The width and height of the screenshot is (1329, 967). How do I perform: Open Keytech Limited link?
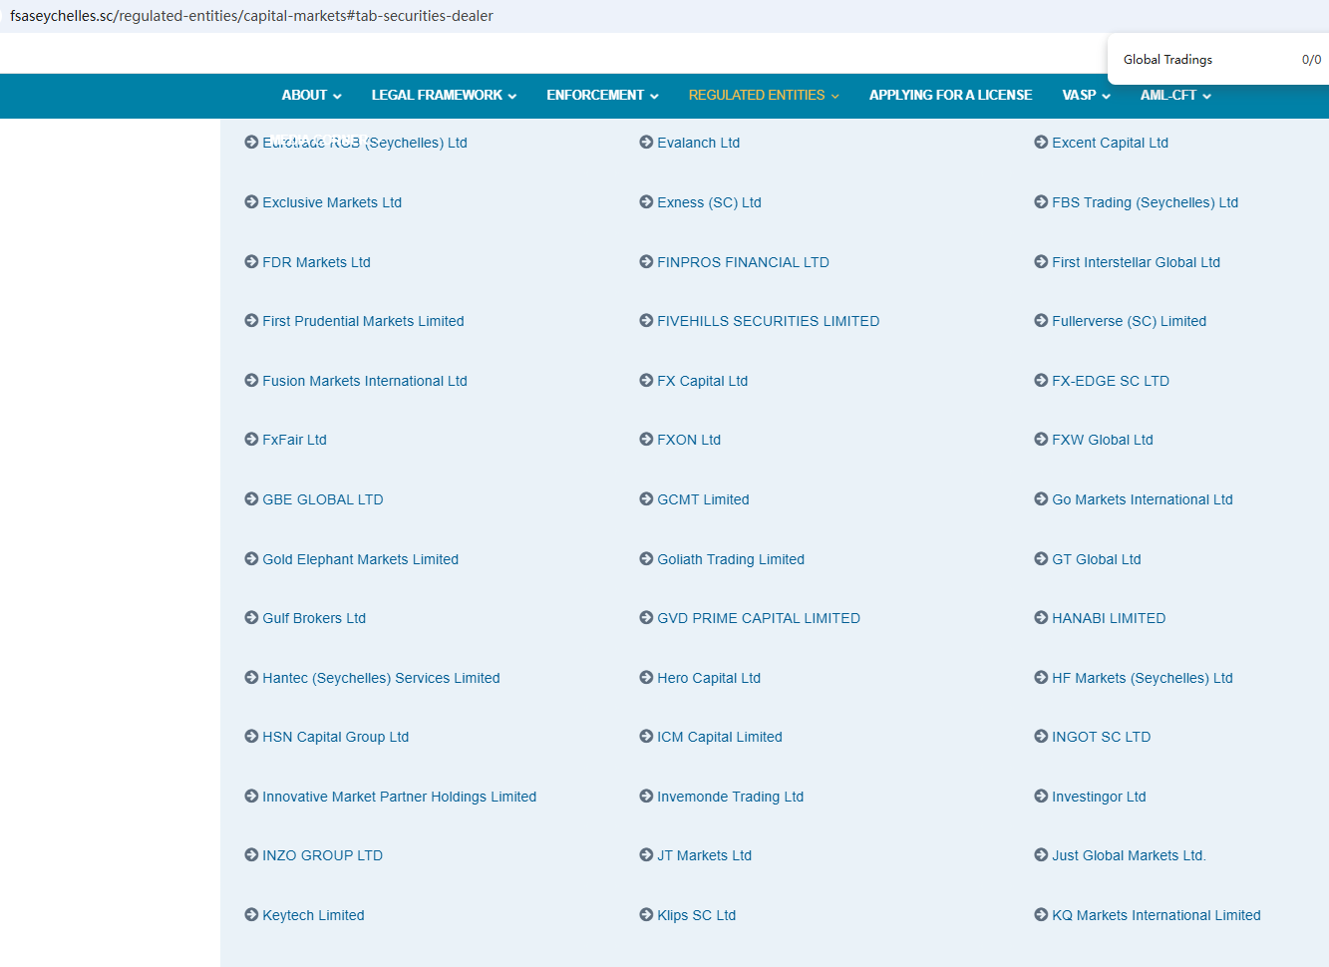click(313, 915)
